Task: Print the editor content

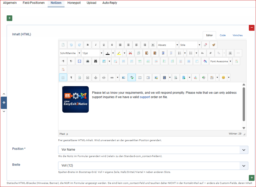Action: pos(88,61)
